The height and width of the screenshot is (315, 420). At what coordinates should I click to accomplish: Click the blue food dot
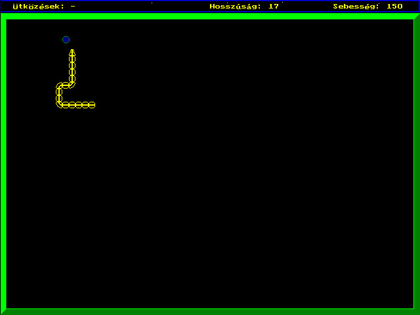[x=66, y=39]
